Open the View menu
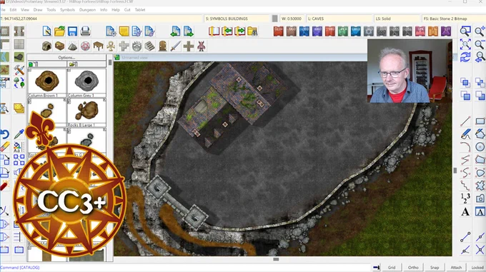The width and height of the screenshot is (486, 272). click(x=25, y=10)
